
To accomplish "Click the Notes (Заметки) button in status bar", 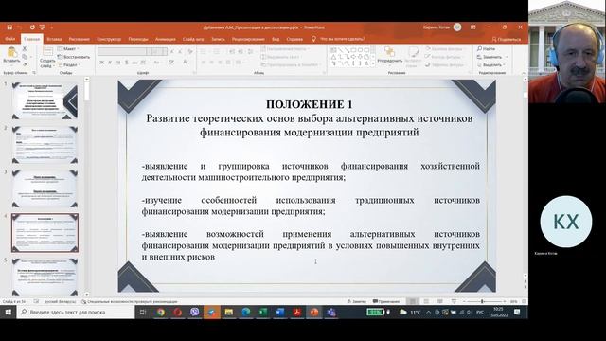I will pos(356,301).
